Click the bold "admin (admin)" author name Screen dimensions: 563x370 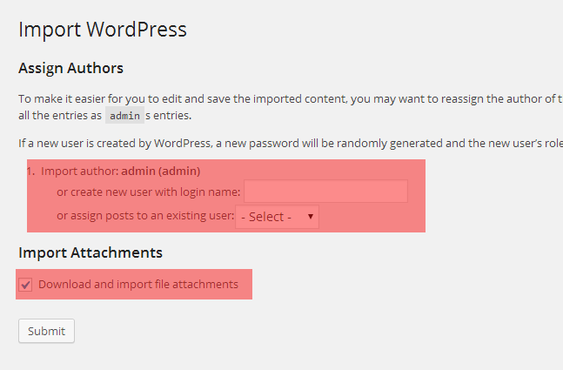point(160,171)
